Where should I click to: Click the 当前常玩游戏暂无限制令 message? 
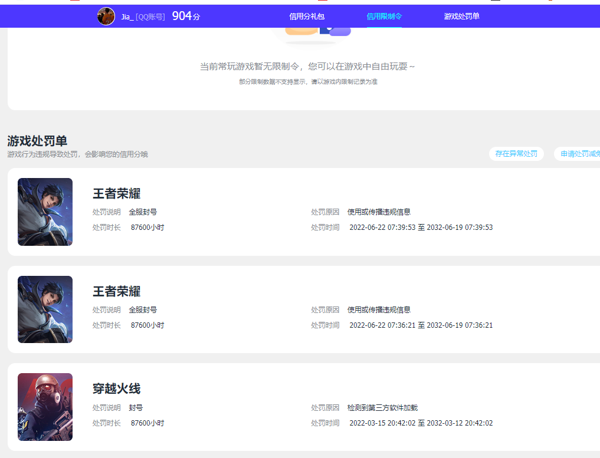[x=307, y=67]
